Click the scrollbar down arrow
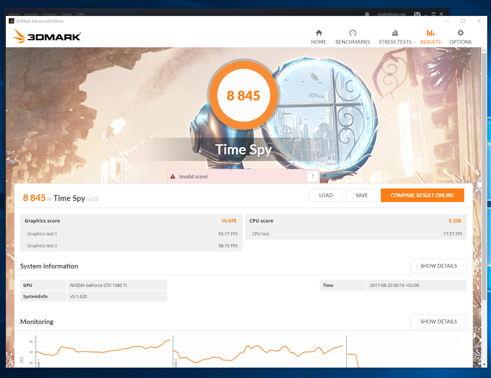 tap(484, 364)
